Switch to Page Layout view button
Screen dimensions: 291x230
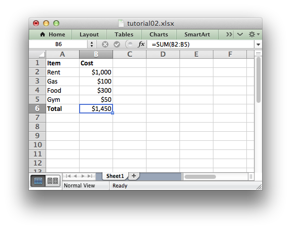pos(53,181)
